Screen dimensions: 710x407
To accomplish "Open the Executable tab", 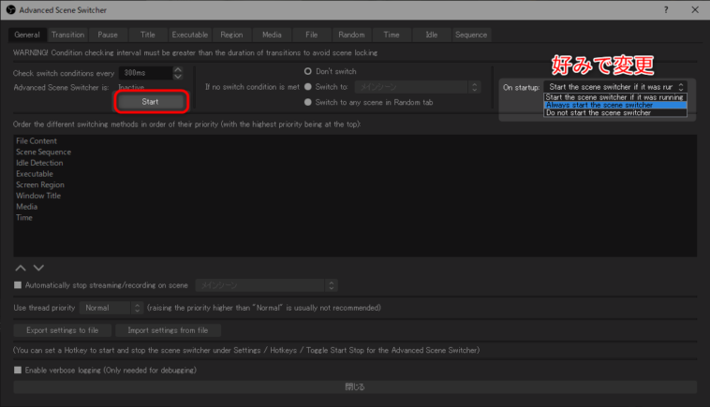I will pyautogui.click(x=190, y=35).
